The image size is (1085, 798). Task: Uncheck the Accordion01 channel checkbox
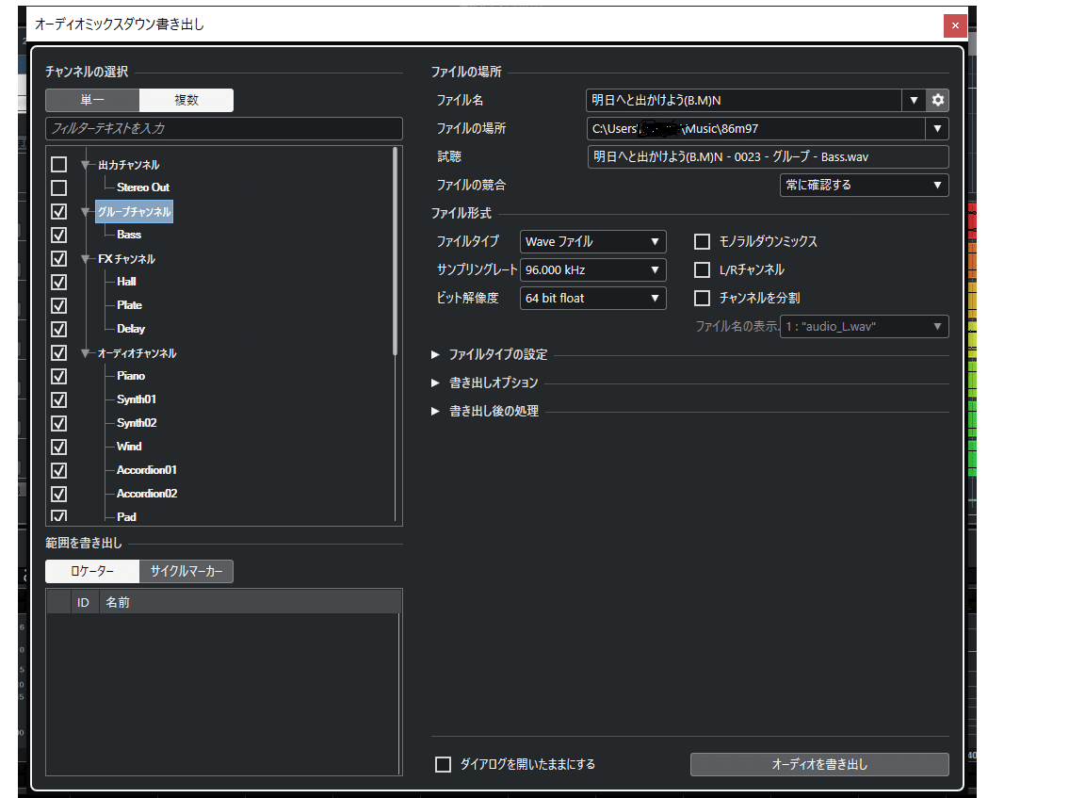click(x=58, y=471)
